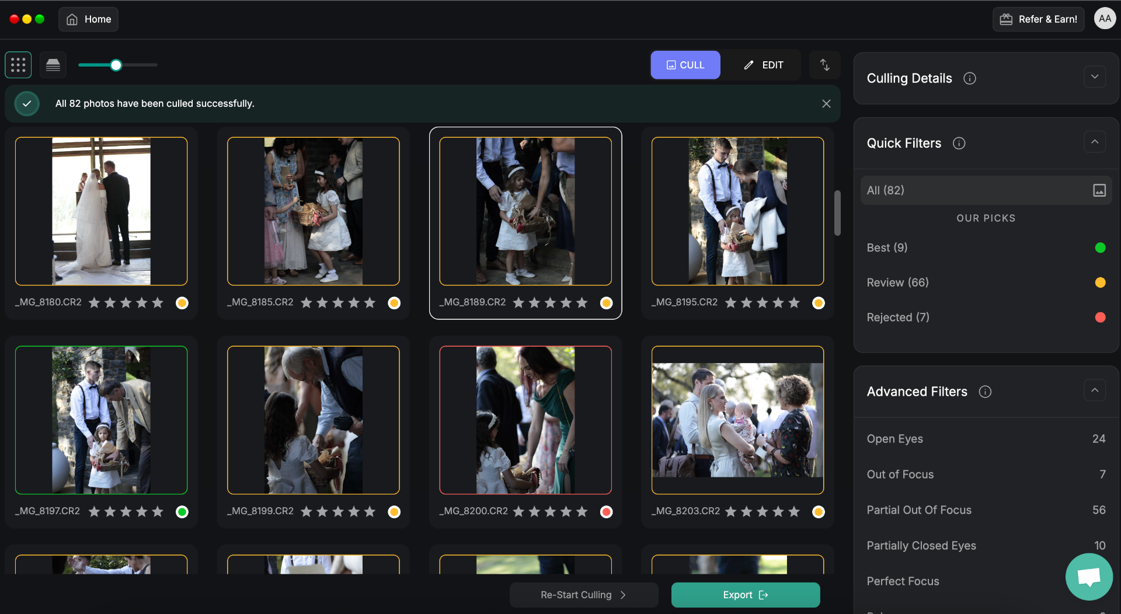Image resolution: width=1121 pixels, height=614 pixels.
Task: Collapse the Quick Filters panel
Action: [x=1095, y=142]
